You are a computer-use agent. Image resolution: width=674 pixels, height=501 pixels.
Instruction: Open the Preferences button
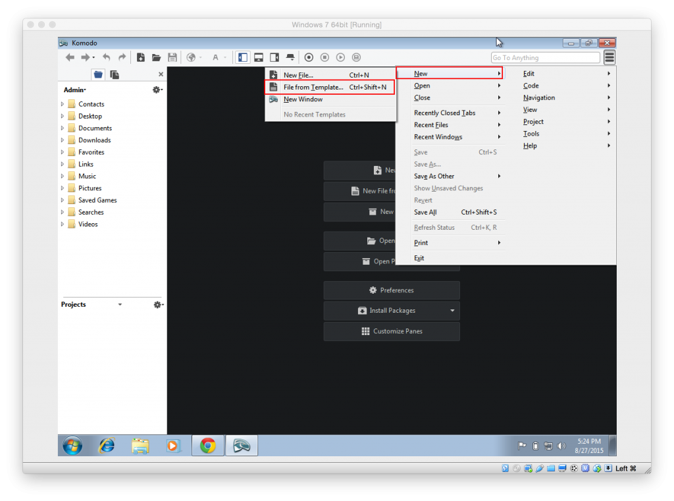391,290
